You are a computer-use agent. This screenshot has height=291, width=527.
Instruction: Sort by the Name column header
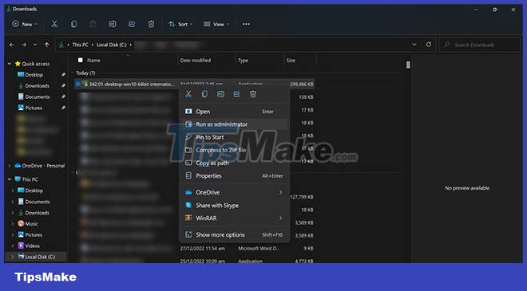point(93,61)
